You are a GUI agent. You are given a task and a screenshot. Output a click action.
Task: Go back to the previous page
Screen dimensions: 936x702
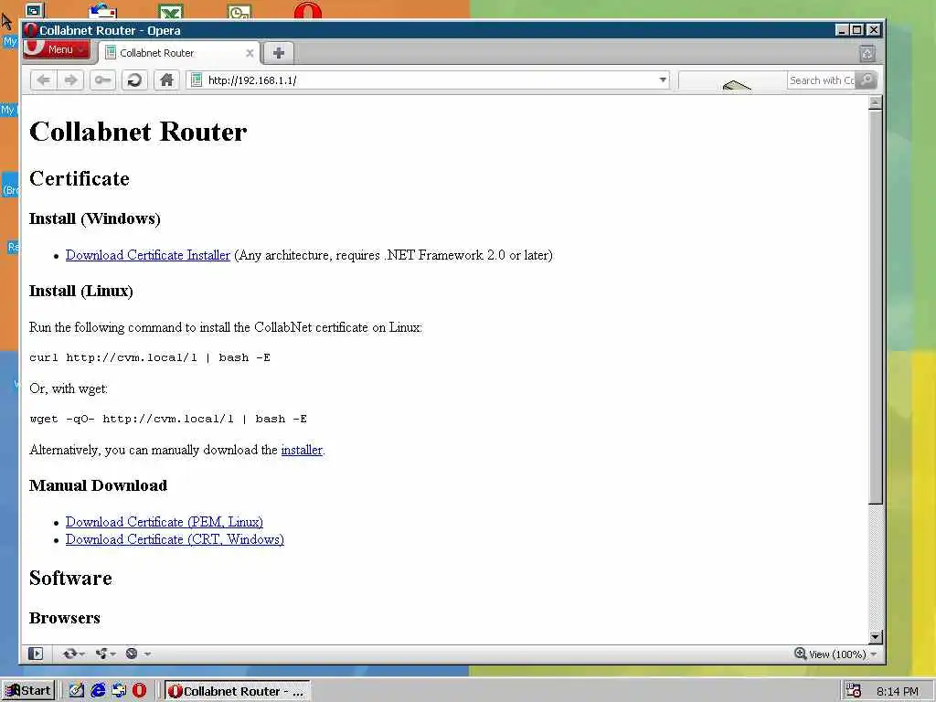43,80
